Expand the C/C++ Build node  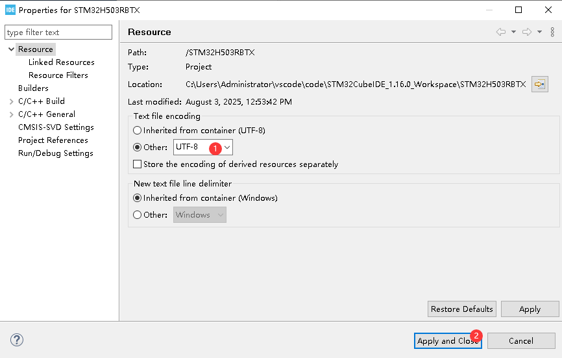pos(12,101)
